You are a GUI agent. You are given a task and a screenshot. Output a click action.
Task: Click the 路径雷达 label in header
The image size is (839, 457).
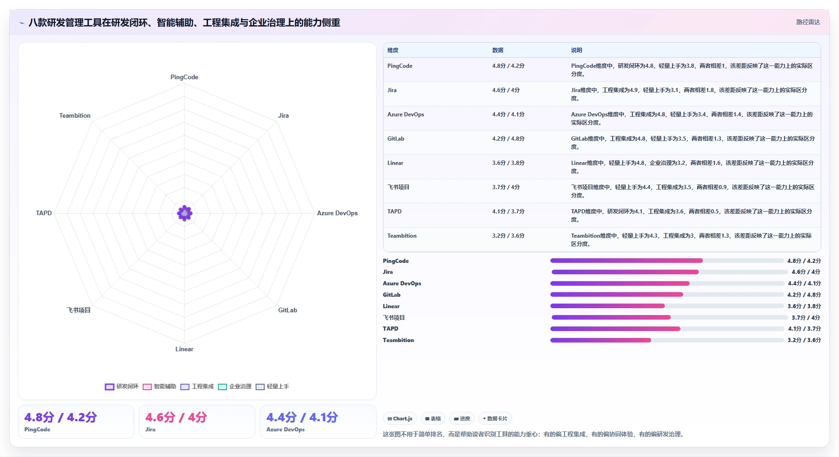pyautogui.click(x=808, y=22)
